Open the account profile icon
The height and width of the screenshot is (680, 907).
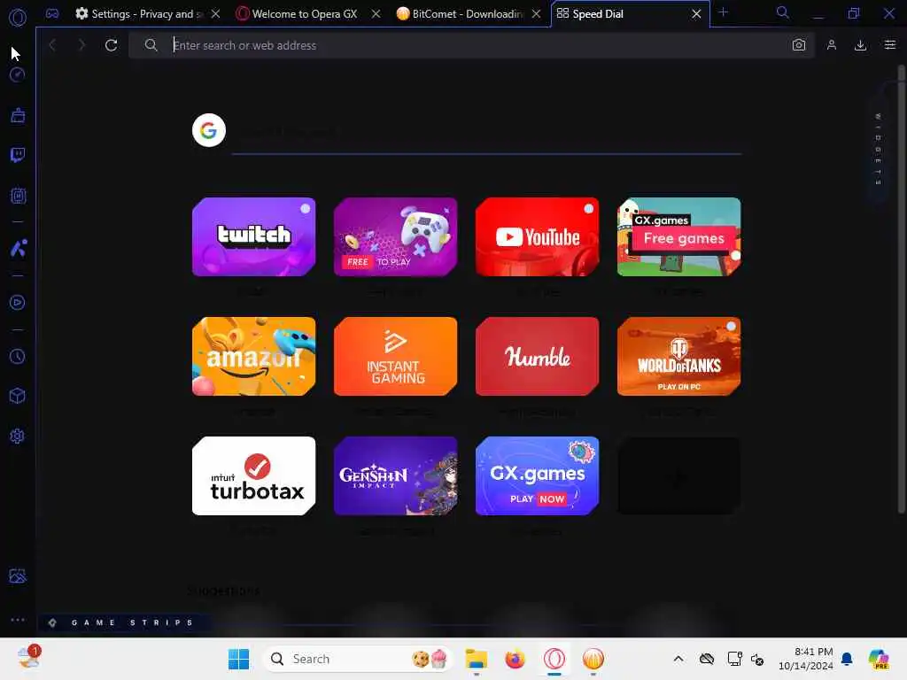pyautogui.click(x=831, y=45)
